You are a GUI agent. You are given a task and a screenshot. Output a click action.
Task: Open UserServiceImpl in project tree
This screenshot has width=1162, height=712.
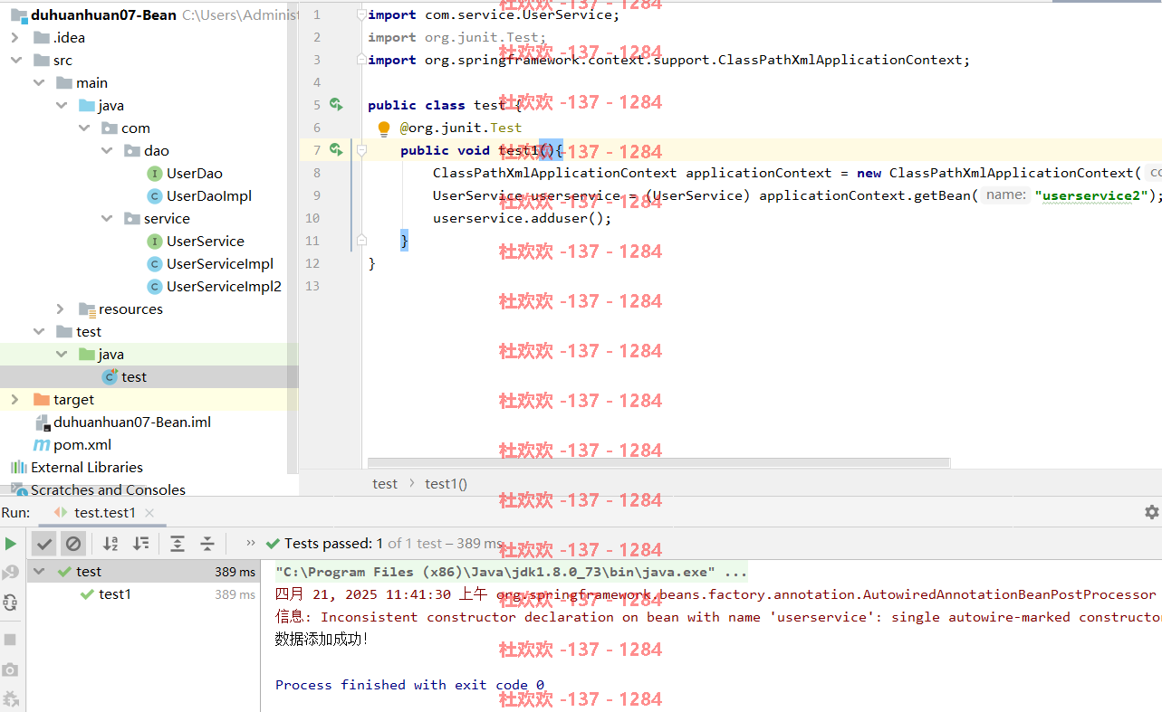(x=219, y=264)
